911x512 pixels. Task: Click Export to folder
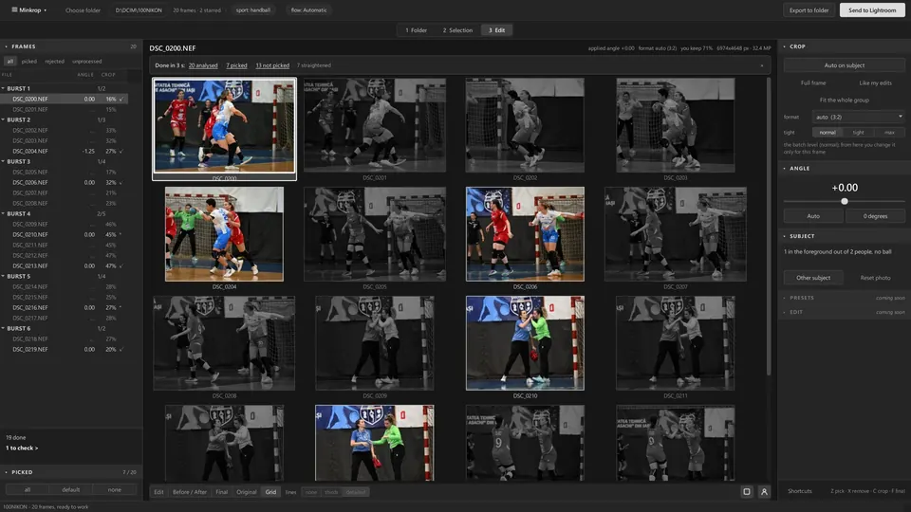(x=809, y=9)
